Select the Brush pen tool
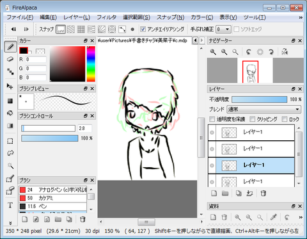Screen dimensions: 307x239 10,47
